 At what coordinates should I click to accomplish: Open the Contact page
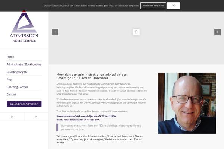11,95
